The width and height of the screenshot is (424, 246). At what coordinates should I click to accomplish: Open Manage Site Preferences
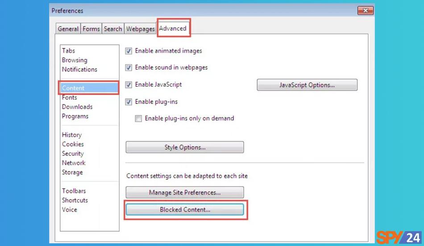point(185,192)
